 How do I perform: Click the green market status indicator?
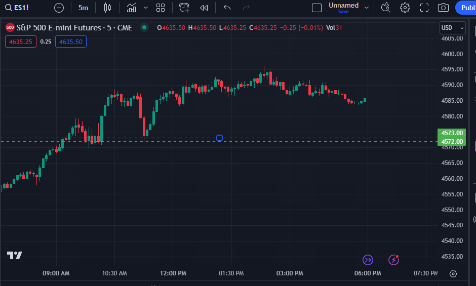click(144, 28)
